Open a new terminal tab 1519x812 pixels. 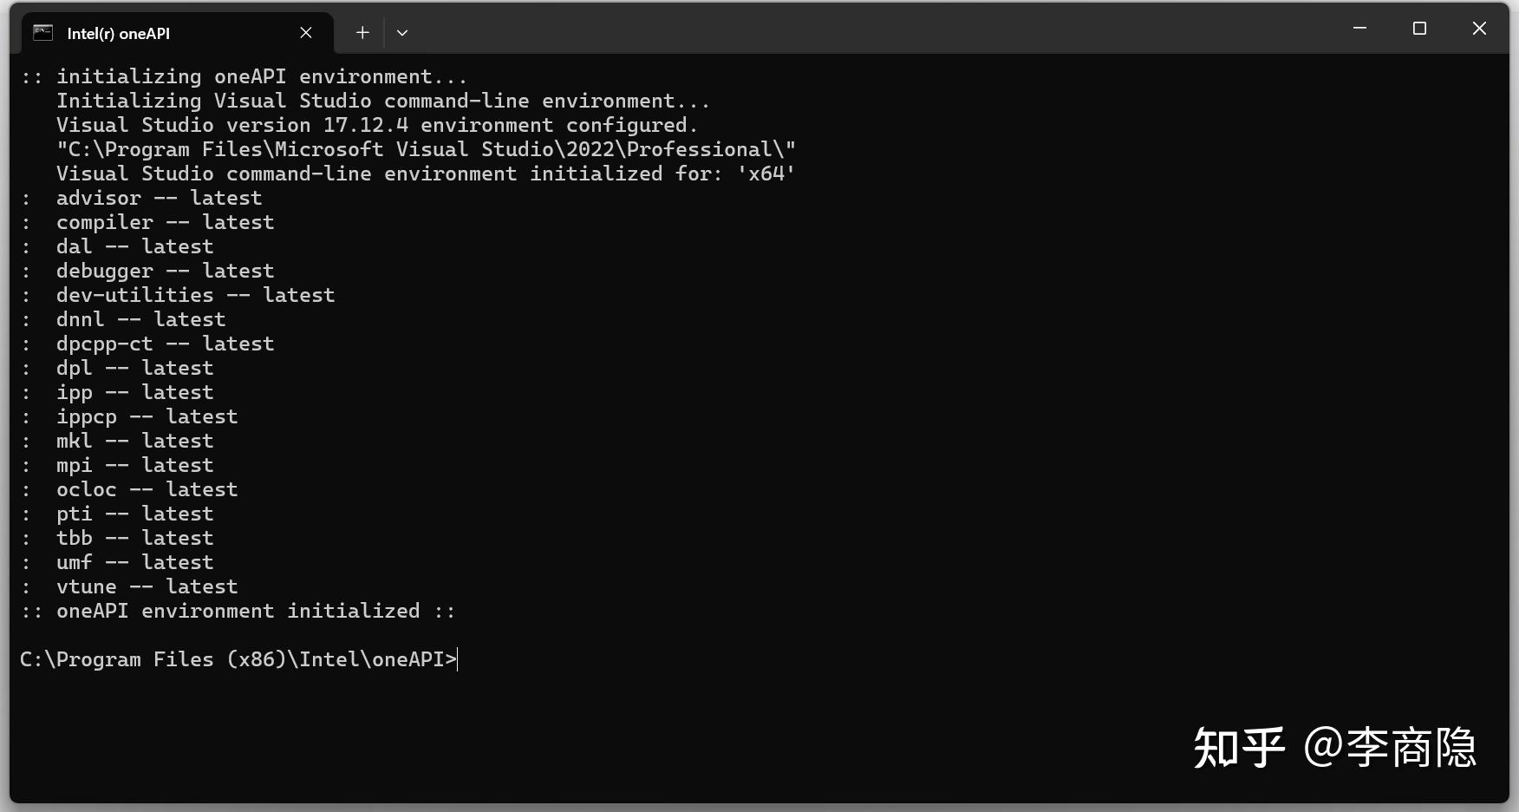coord(362,32)
